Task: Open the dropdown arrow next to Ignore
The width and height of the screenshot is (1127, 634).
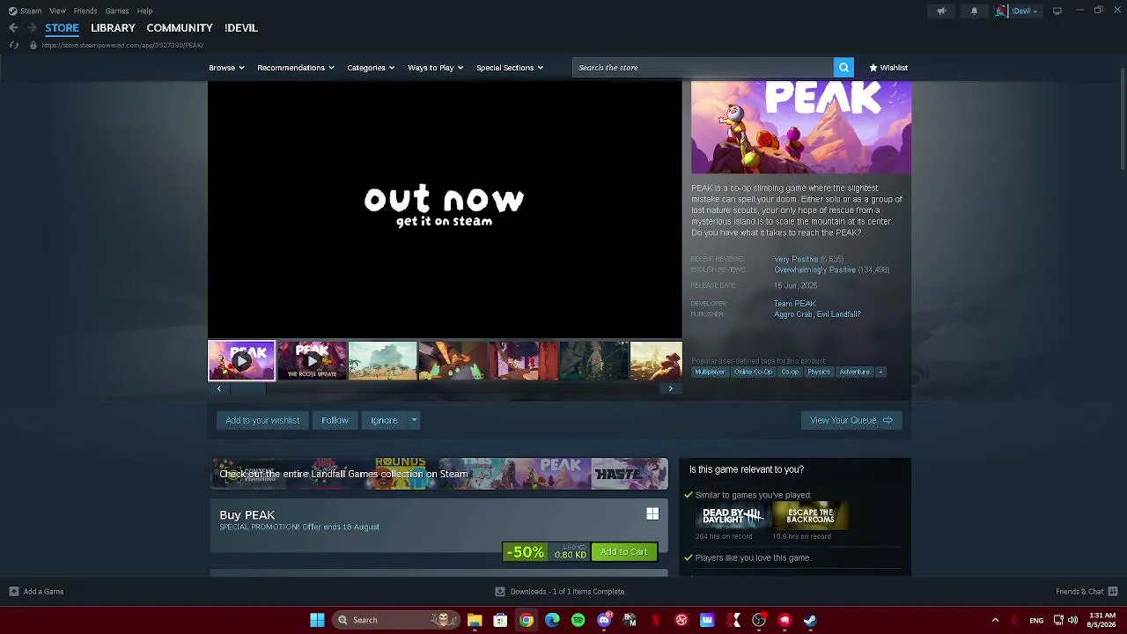Action: click(414, 420)
